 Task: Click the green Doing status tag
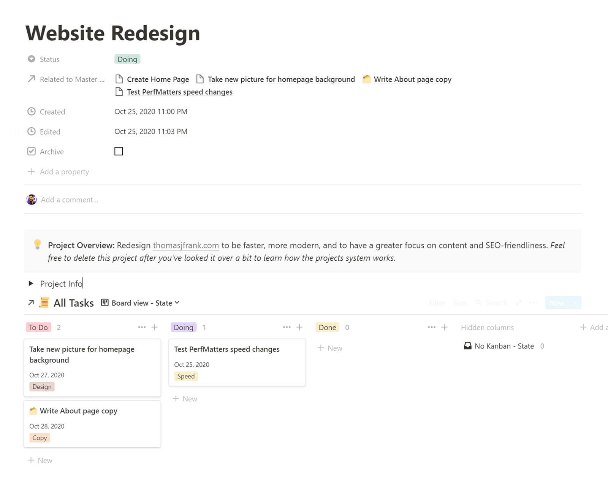tap(127, 59)
